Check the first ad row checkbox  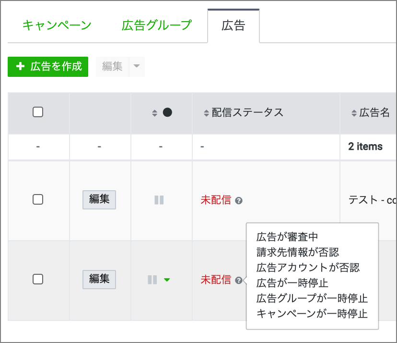point(38,199)
